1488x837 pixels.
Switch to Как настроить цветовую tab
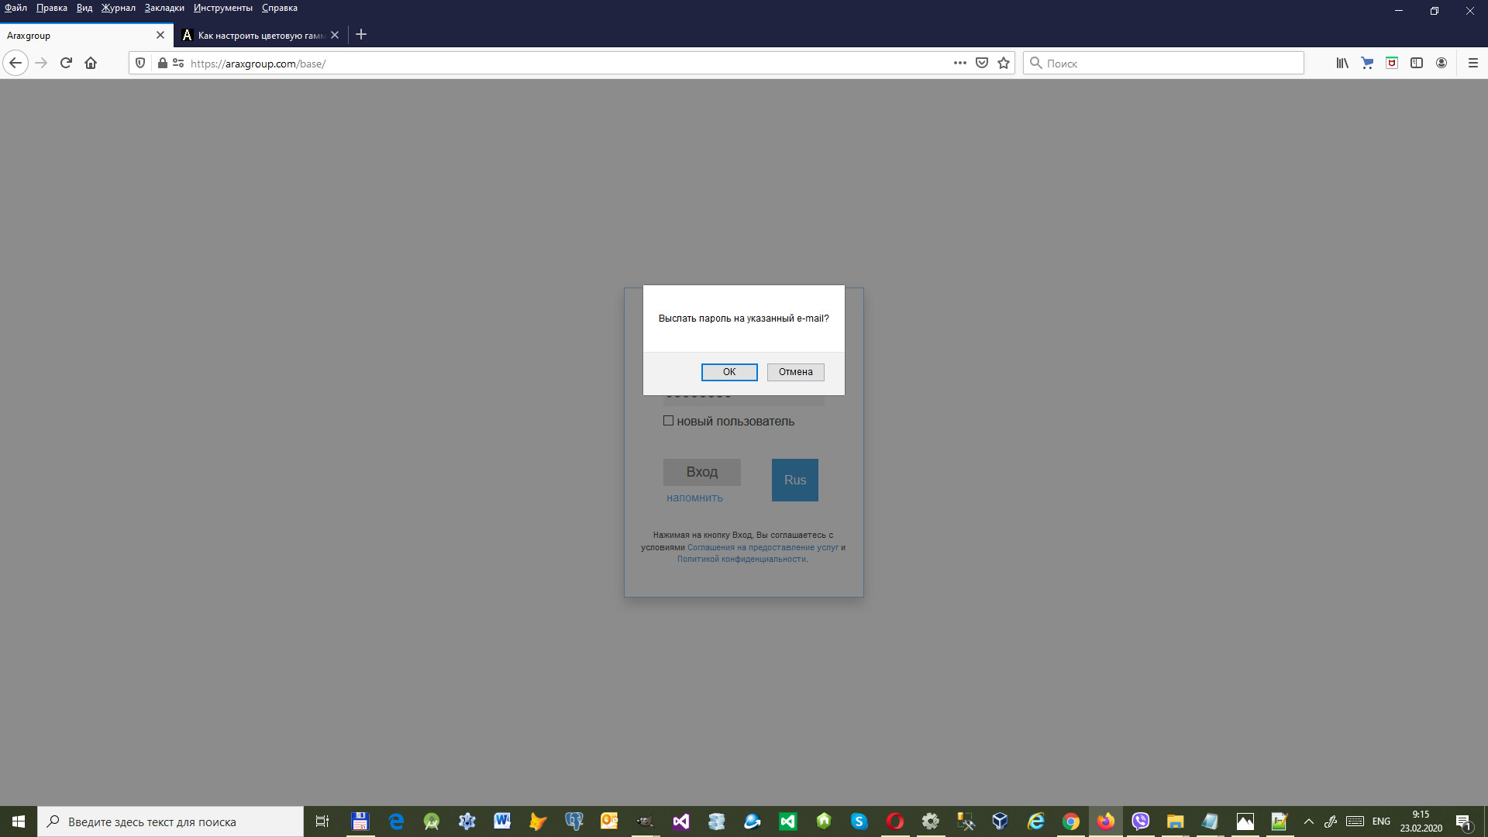[260, 35]
